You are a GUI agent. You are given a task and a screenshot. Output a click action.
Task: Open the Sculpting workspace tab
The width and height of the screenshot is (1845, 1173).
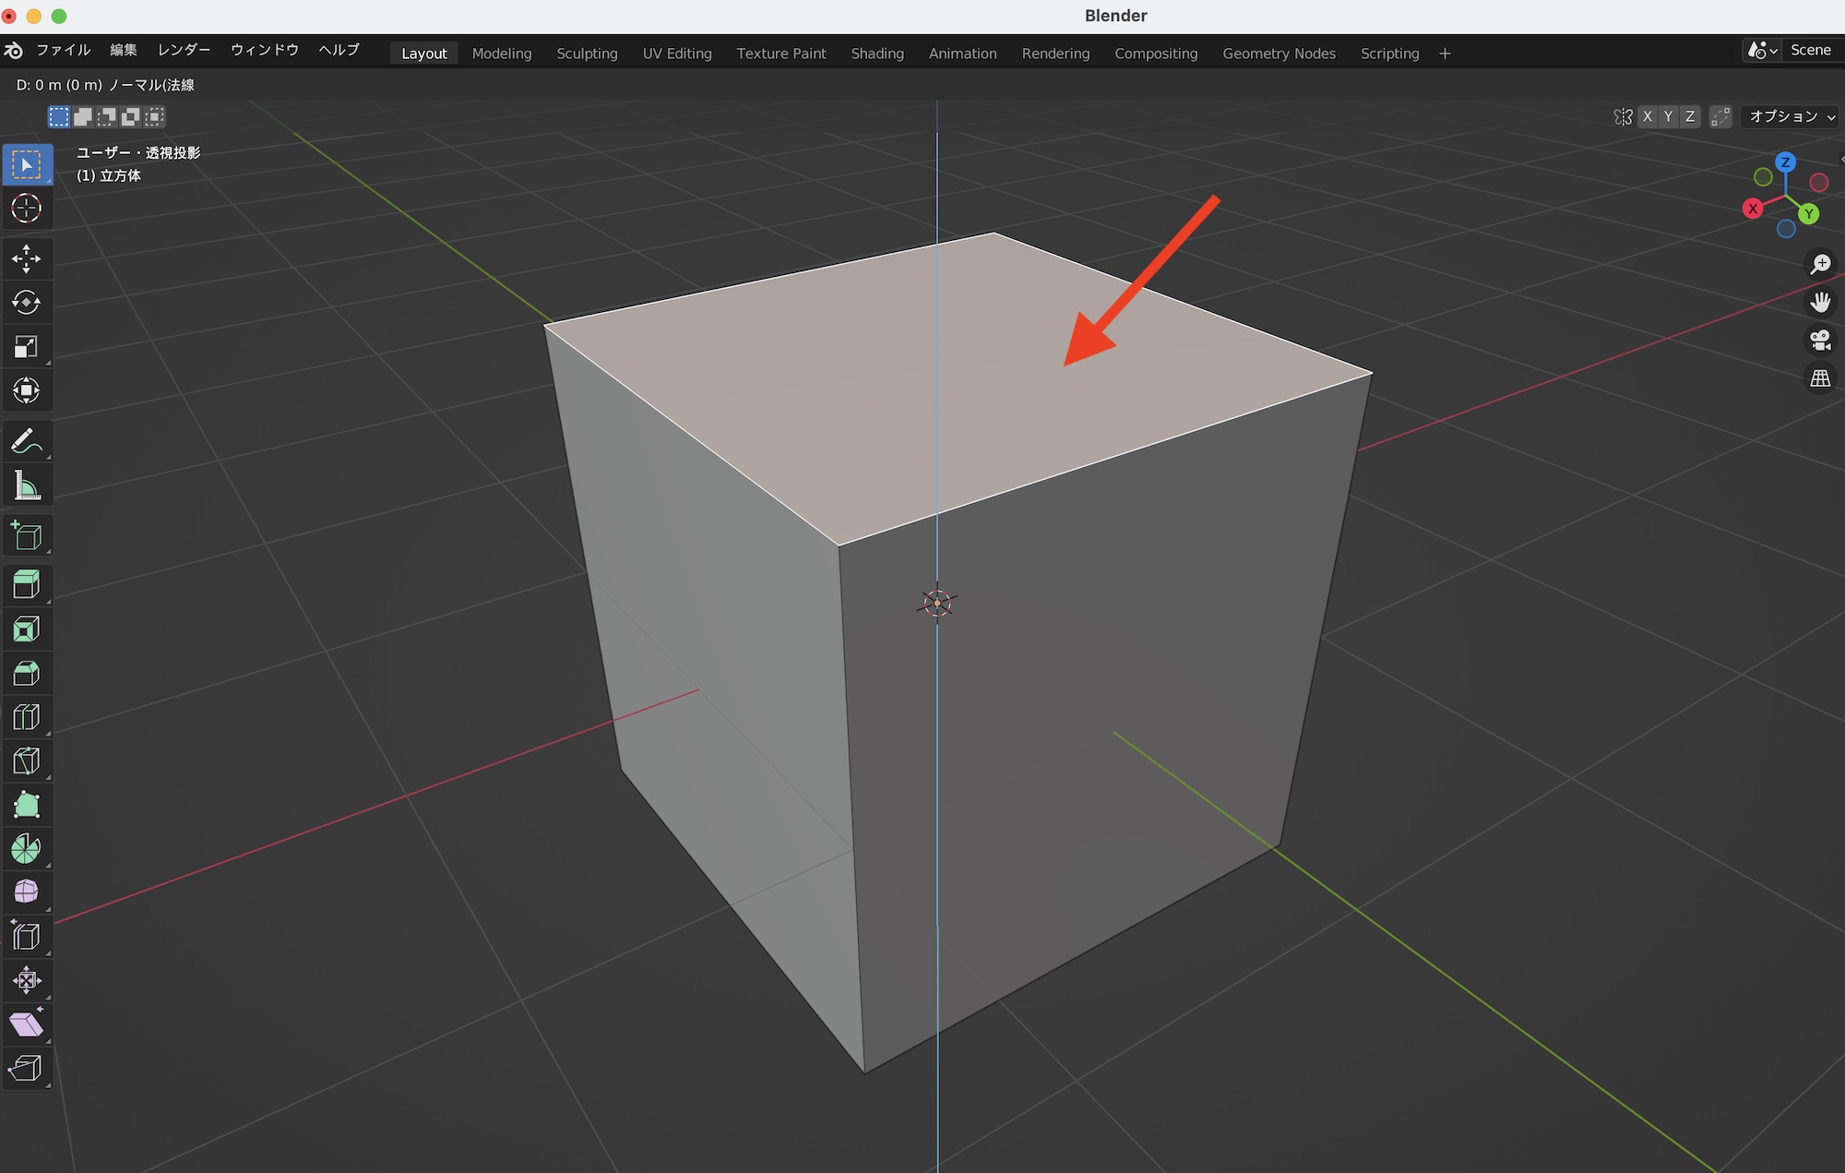click(x=587, y=54)
